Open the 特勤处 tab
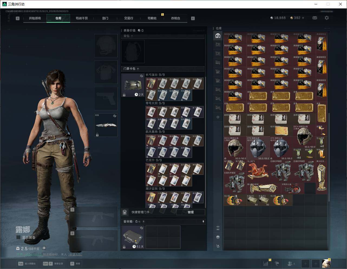Image resolution: width=347 pixels, height=269 pixels. tap(152, 18)
